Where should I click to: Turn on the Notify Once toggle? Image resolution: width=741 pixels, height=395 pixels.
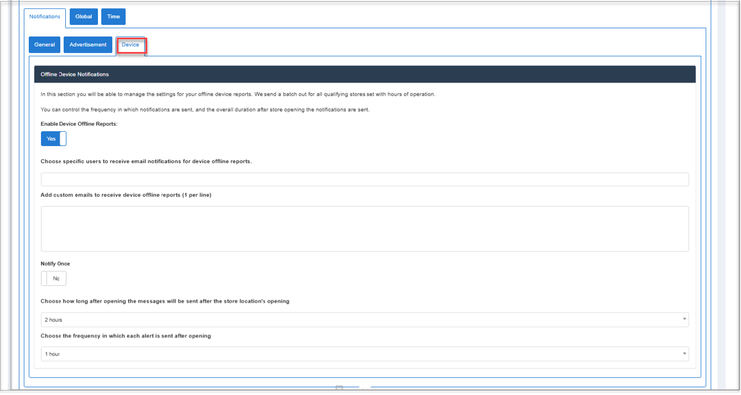click(53, 279)
